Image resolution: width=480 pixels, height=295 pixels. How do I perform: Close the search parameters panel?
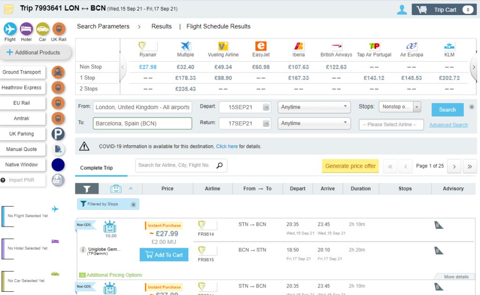pyautogui.click(x=472, y=107)
